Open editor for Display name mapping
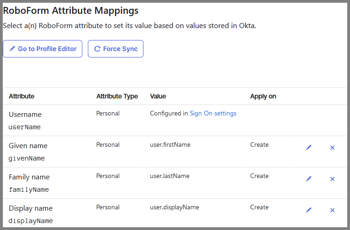This screenshot has height=230, width=350. [x=309, y=210]
